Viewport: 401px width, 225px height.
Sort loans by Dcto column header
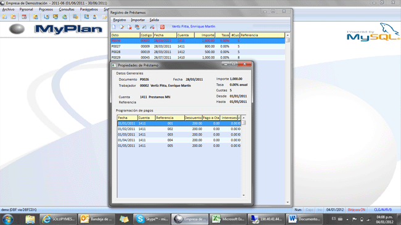coord(125,35)
